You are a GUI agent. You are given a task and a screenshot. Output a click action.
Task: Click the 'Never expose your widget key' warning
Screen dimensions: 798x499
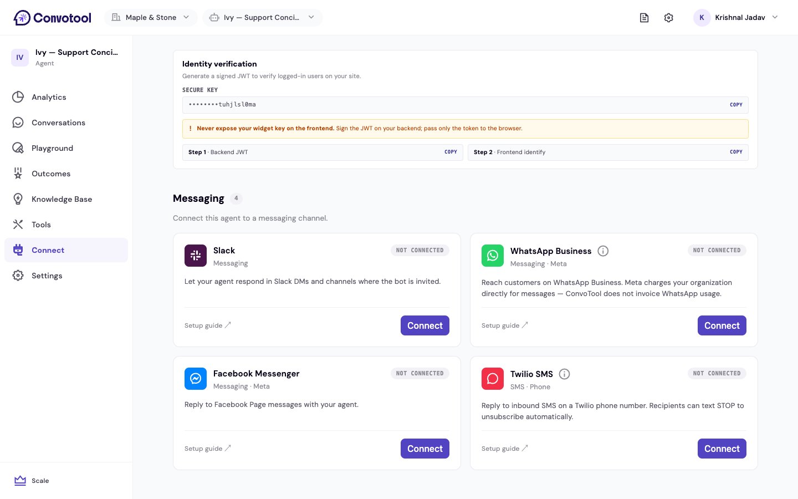[465, 129]
